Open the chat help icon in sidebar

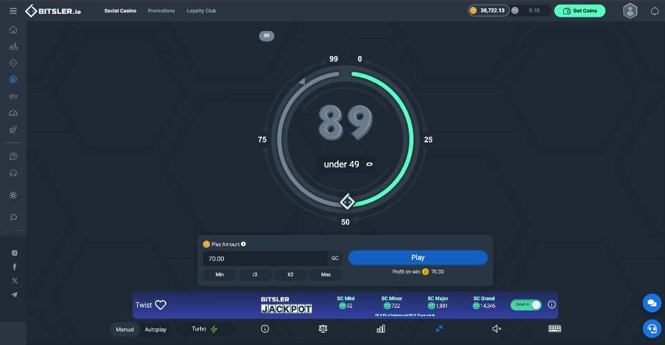click(x=13, y=156)
